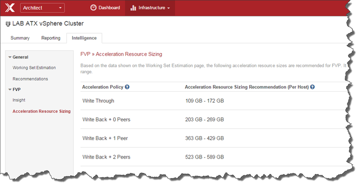This screenshot has width=361, height=187.
Task: Click the cluster icon beside LAB ATX
Action: [8, 24]
